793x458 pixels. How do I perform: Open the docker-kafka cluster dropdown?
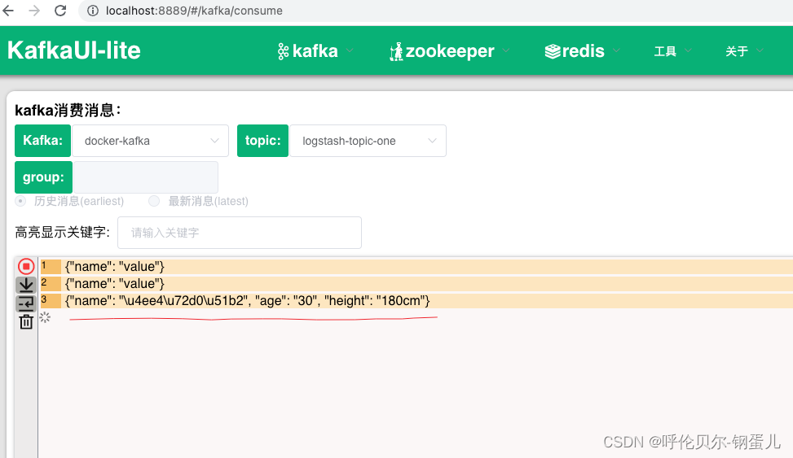click(x=150, y=141)
